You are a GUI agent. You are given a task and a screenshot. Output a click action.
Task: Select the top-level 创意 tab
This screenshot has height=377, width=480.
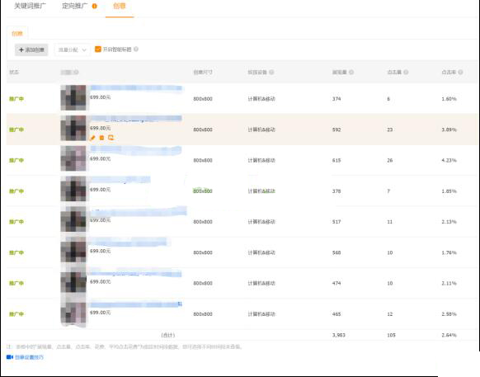[x=120, y=6]
